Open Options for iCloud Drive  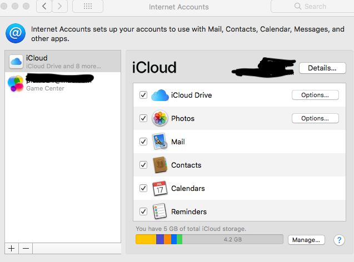click(315, 95)
